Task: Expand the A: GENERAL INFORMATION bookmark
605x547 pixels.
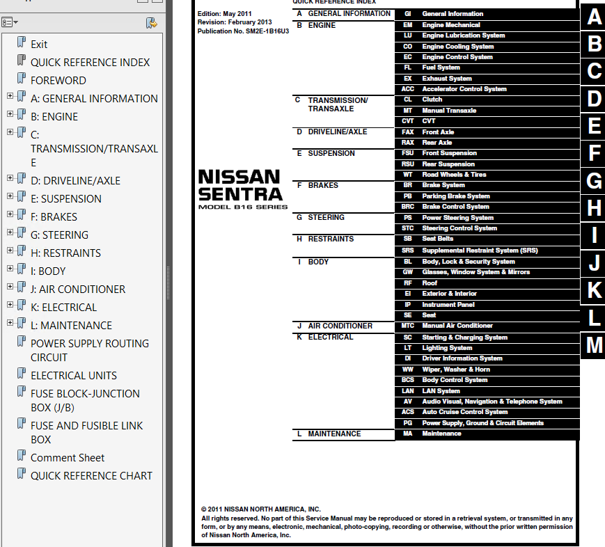Action: click(10, 95)
